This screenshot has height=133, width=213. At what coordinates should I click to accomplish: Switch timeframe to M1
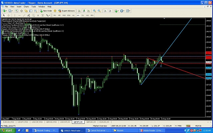tap(55, 15)
